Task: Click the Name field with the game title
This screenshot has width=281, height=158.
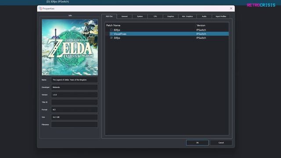Action: pyautogui.click(x=75, y=80)
